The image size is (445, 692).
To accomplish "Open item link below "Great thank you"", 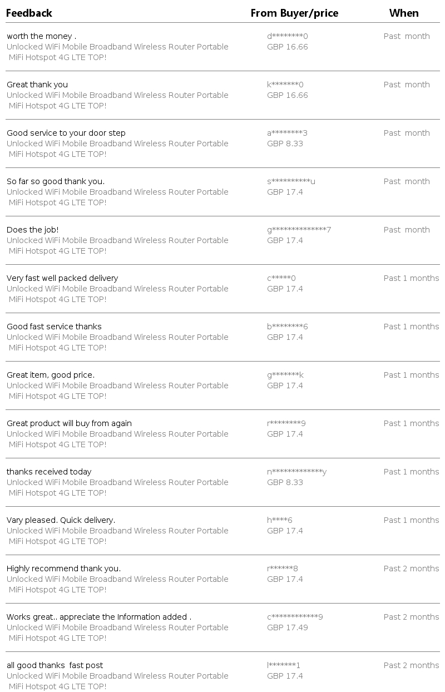I will coord(117,96).
